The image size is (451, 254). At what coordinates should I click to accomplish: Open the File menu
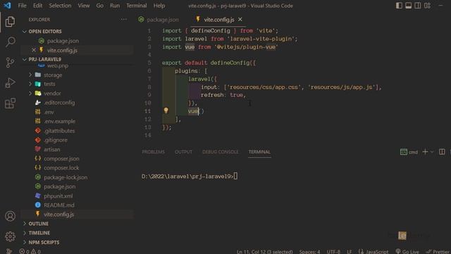click(22, 6)
